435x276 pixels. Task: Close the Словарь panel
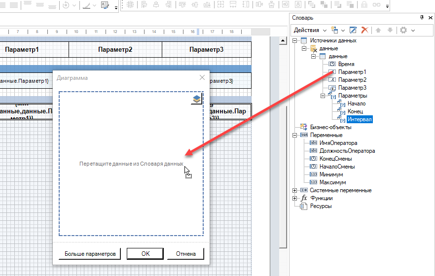pyautogui.click(x=430, y=18)
